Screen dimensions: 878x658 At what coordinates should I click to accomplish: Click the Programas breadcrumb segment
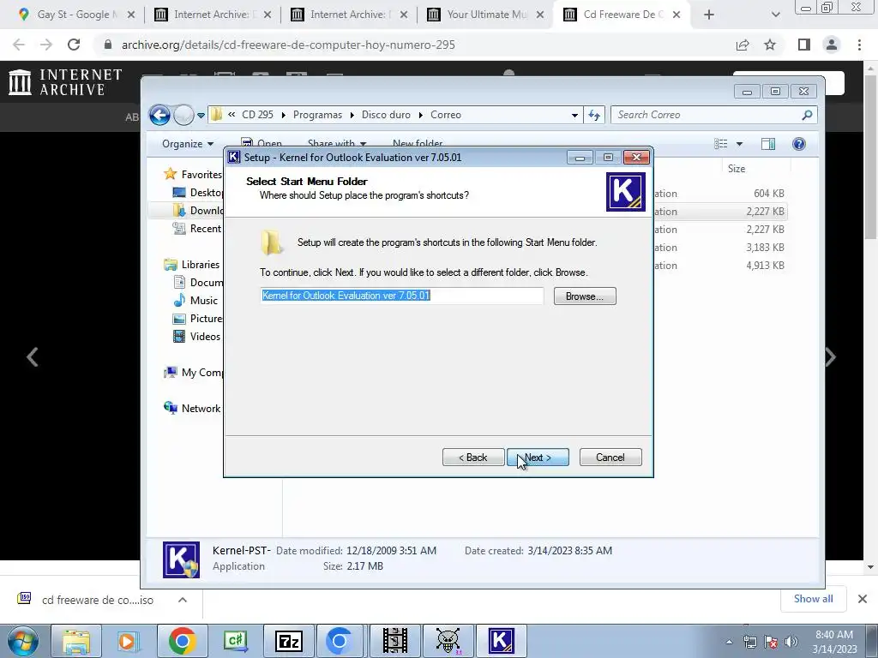point(317,115)
